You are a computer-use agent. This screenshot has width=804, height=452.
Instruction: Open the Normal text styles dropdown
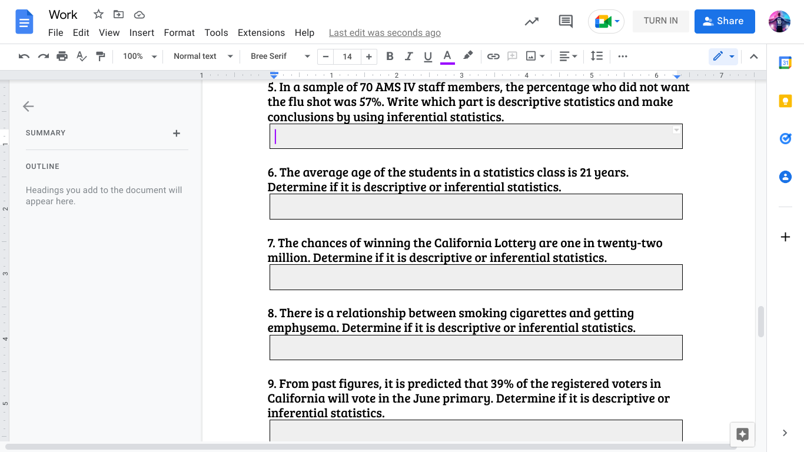203,56
